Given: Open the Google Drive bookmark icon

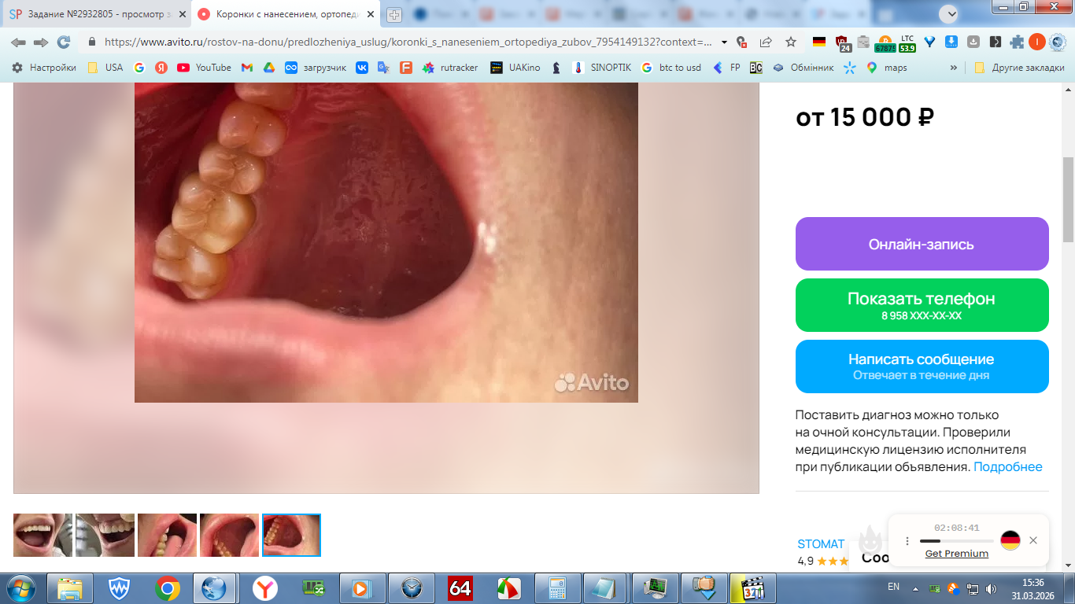Looking at the screenshot, I should click(x=268, y=68).
